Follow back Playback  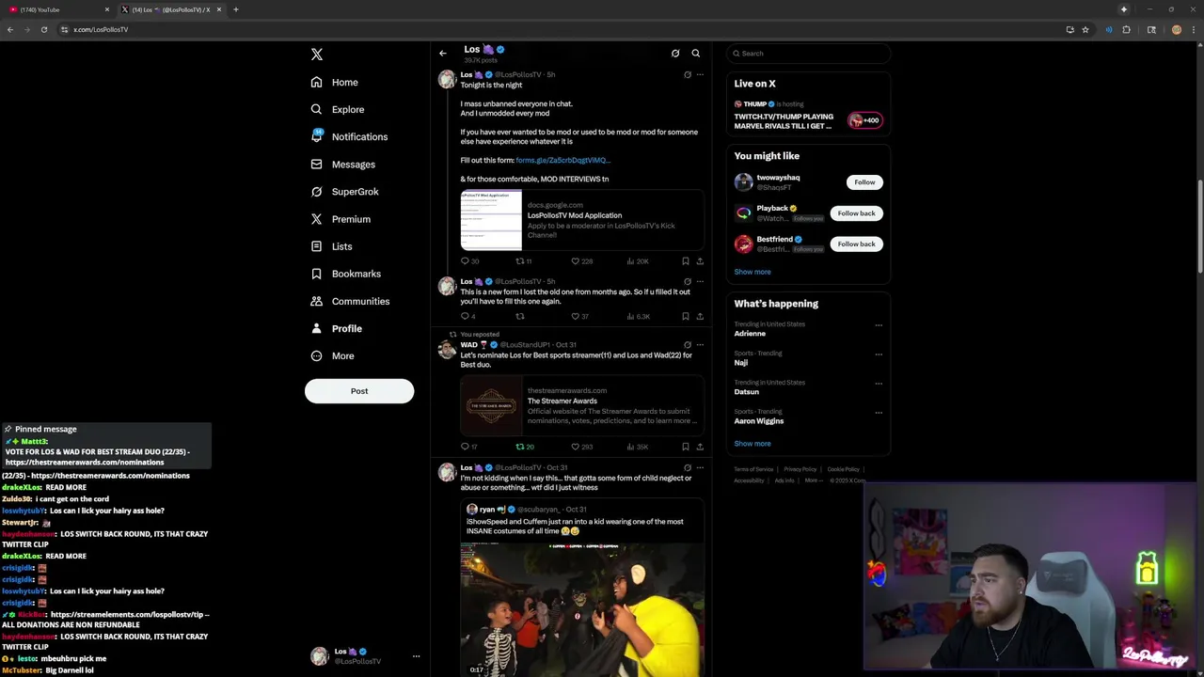(x=856, y=213)
